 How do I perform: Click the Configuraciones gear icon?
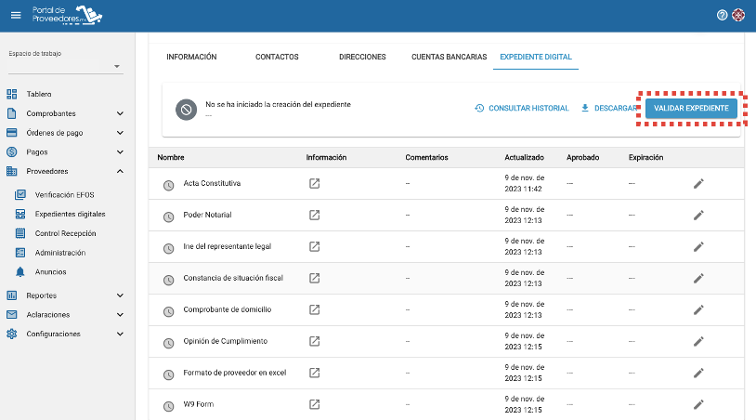pos(12,334)
